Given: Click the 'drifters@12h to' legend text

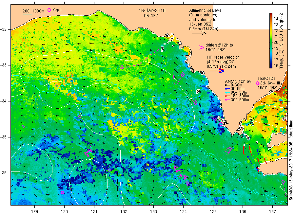Looking at the screenshot, I should click(x=219, y=45).
